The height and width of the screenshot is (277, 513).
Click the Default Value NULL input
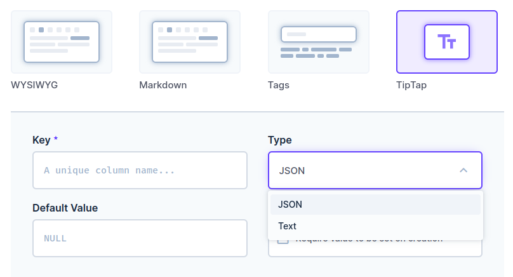coord(140,238)
